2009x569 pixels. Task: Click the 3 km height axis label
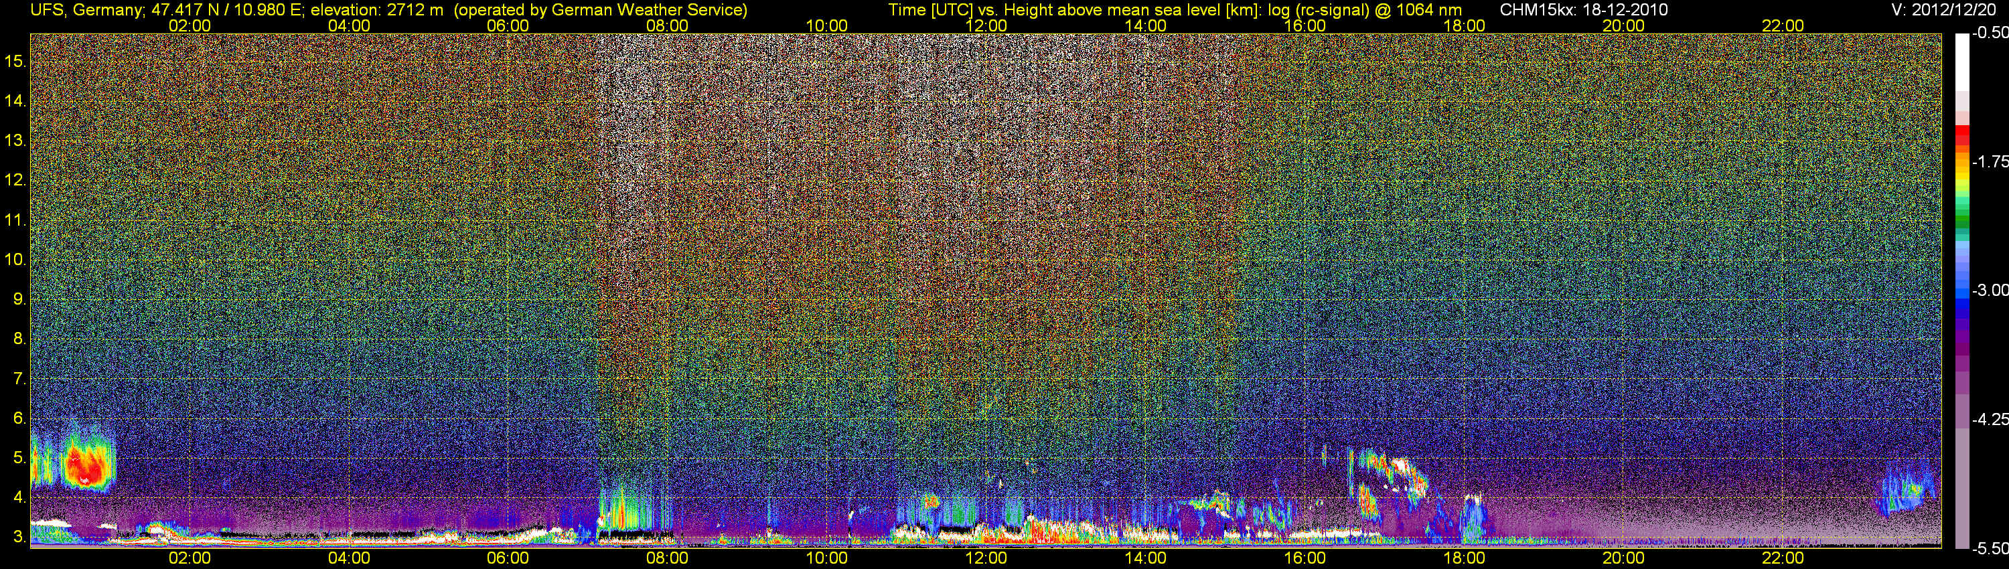19,537
